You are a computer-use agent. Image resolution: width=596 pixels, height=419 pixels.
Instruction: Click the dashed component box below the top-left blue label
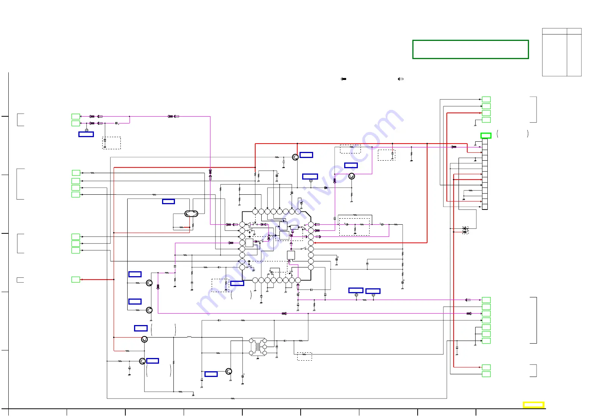111,143
